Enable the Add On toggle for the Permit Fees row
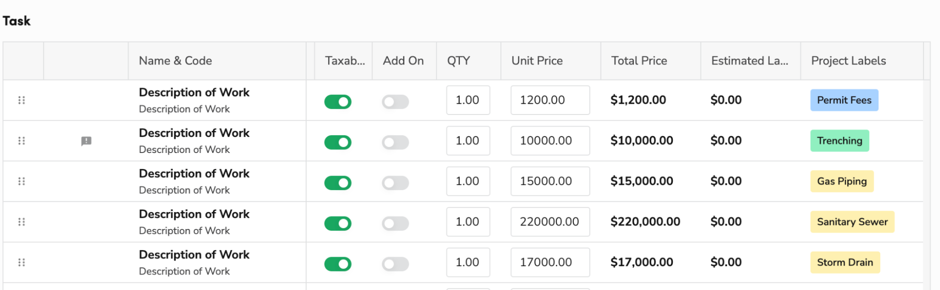 point(395,101)
